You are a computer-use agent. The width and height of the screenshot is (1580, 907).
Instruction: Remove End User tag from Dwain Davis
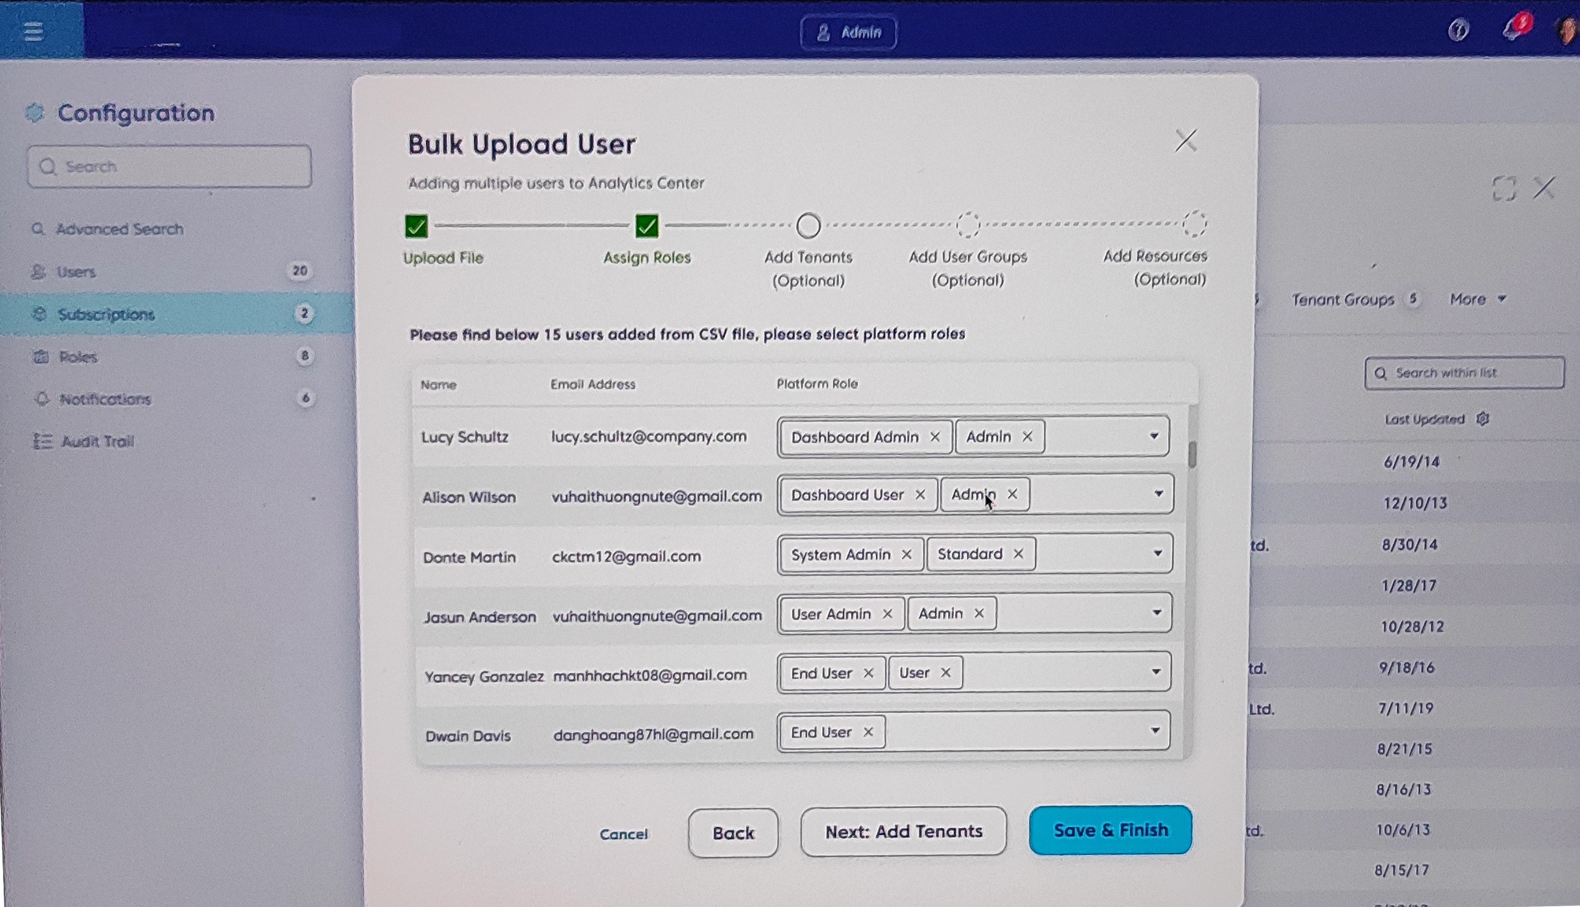pos(867,732)
